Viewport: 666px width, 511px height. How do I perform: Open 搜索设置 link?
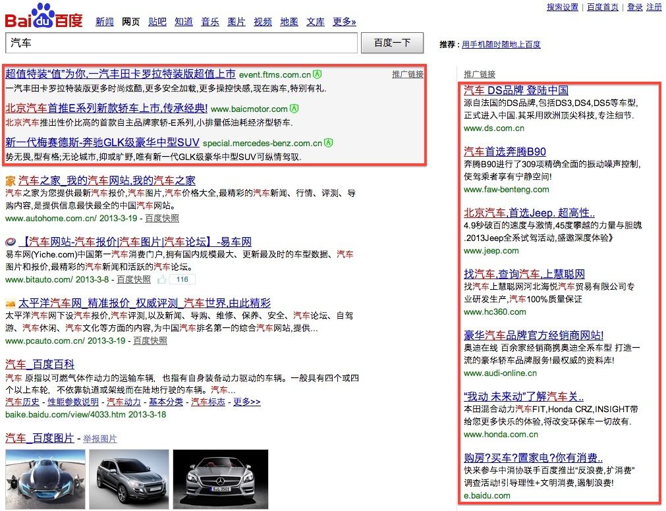pos(563,7)
